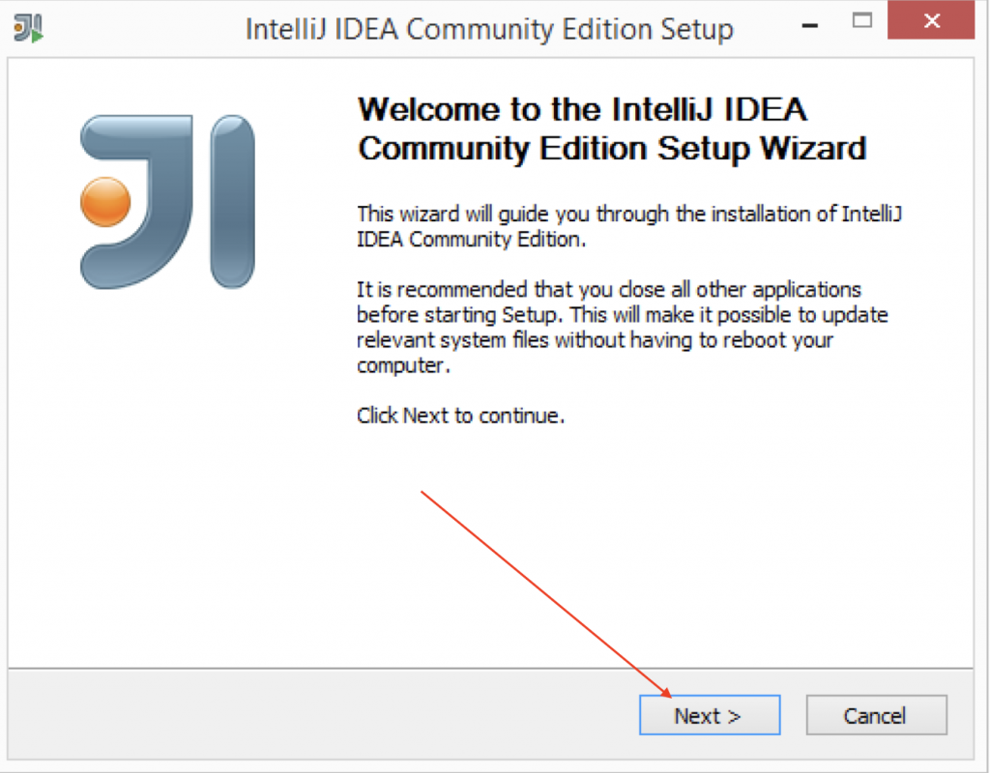Cancel the setup wizard
Screen dimensions: 990x773
click(876, 715)
